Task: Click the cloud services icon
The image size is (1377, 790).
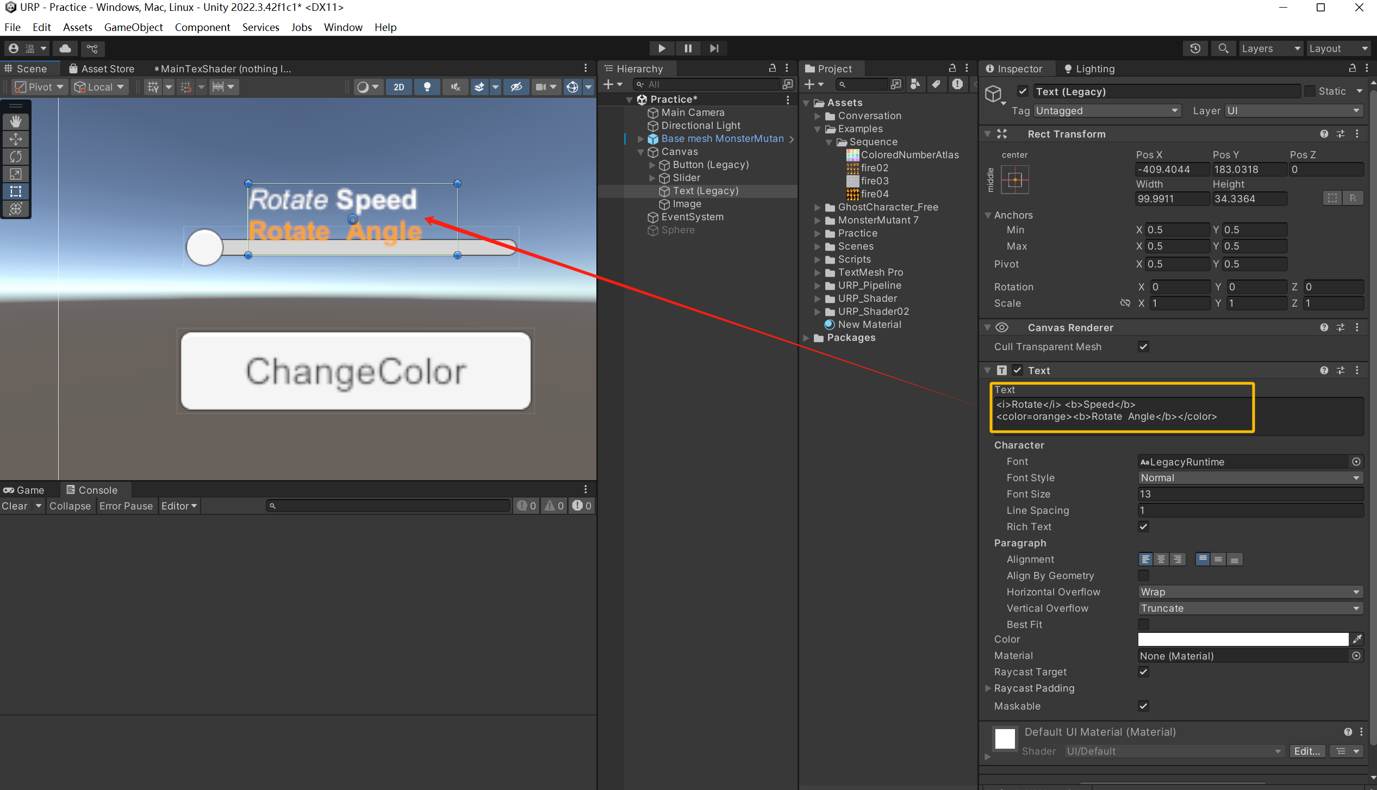Action: [65, 48]
